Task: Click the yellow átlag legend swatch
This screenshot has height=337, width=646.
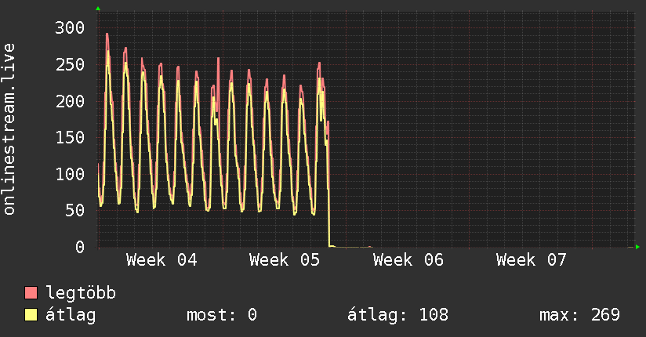Action: tap(31, 315)
